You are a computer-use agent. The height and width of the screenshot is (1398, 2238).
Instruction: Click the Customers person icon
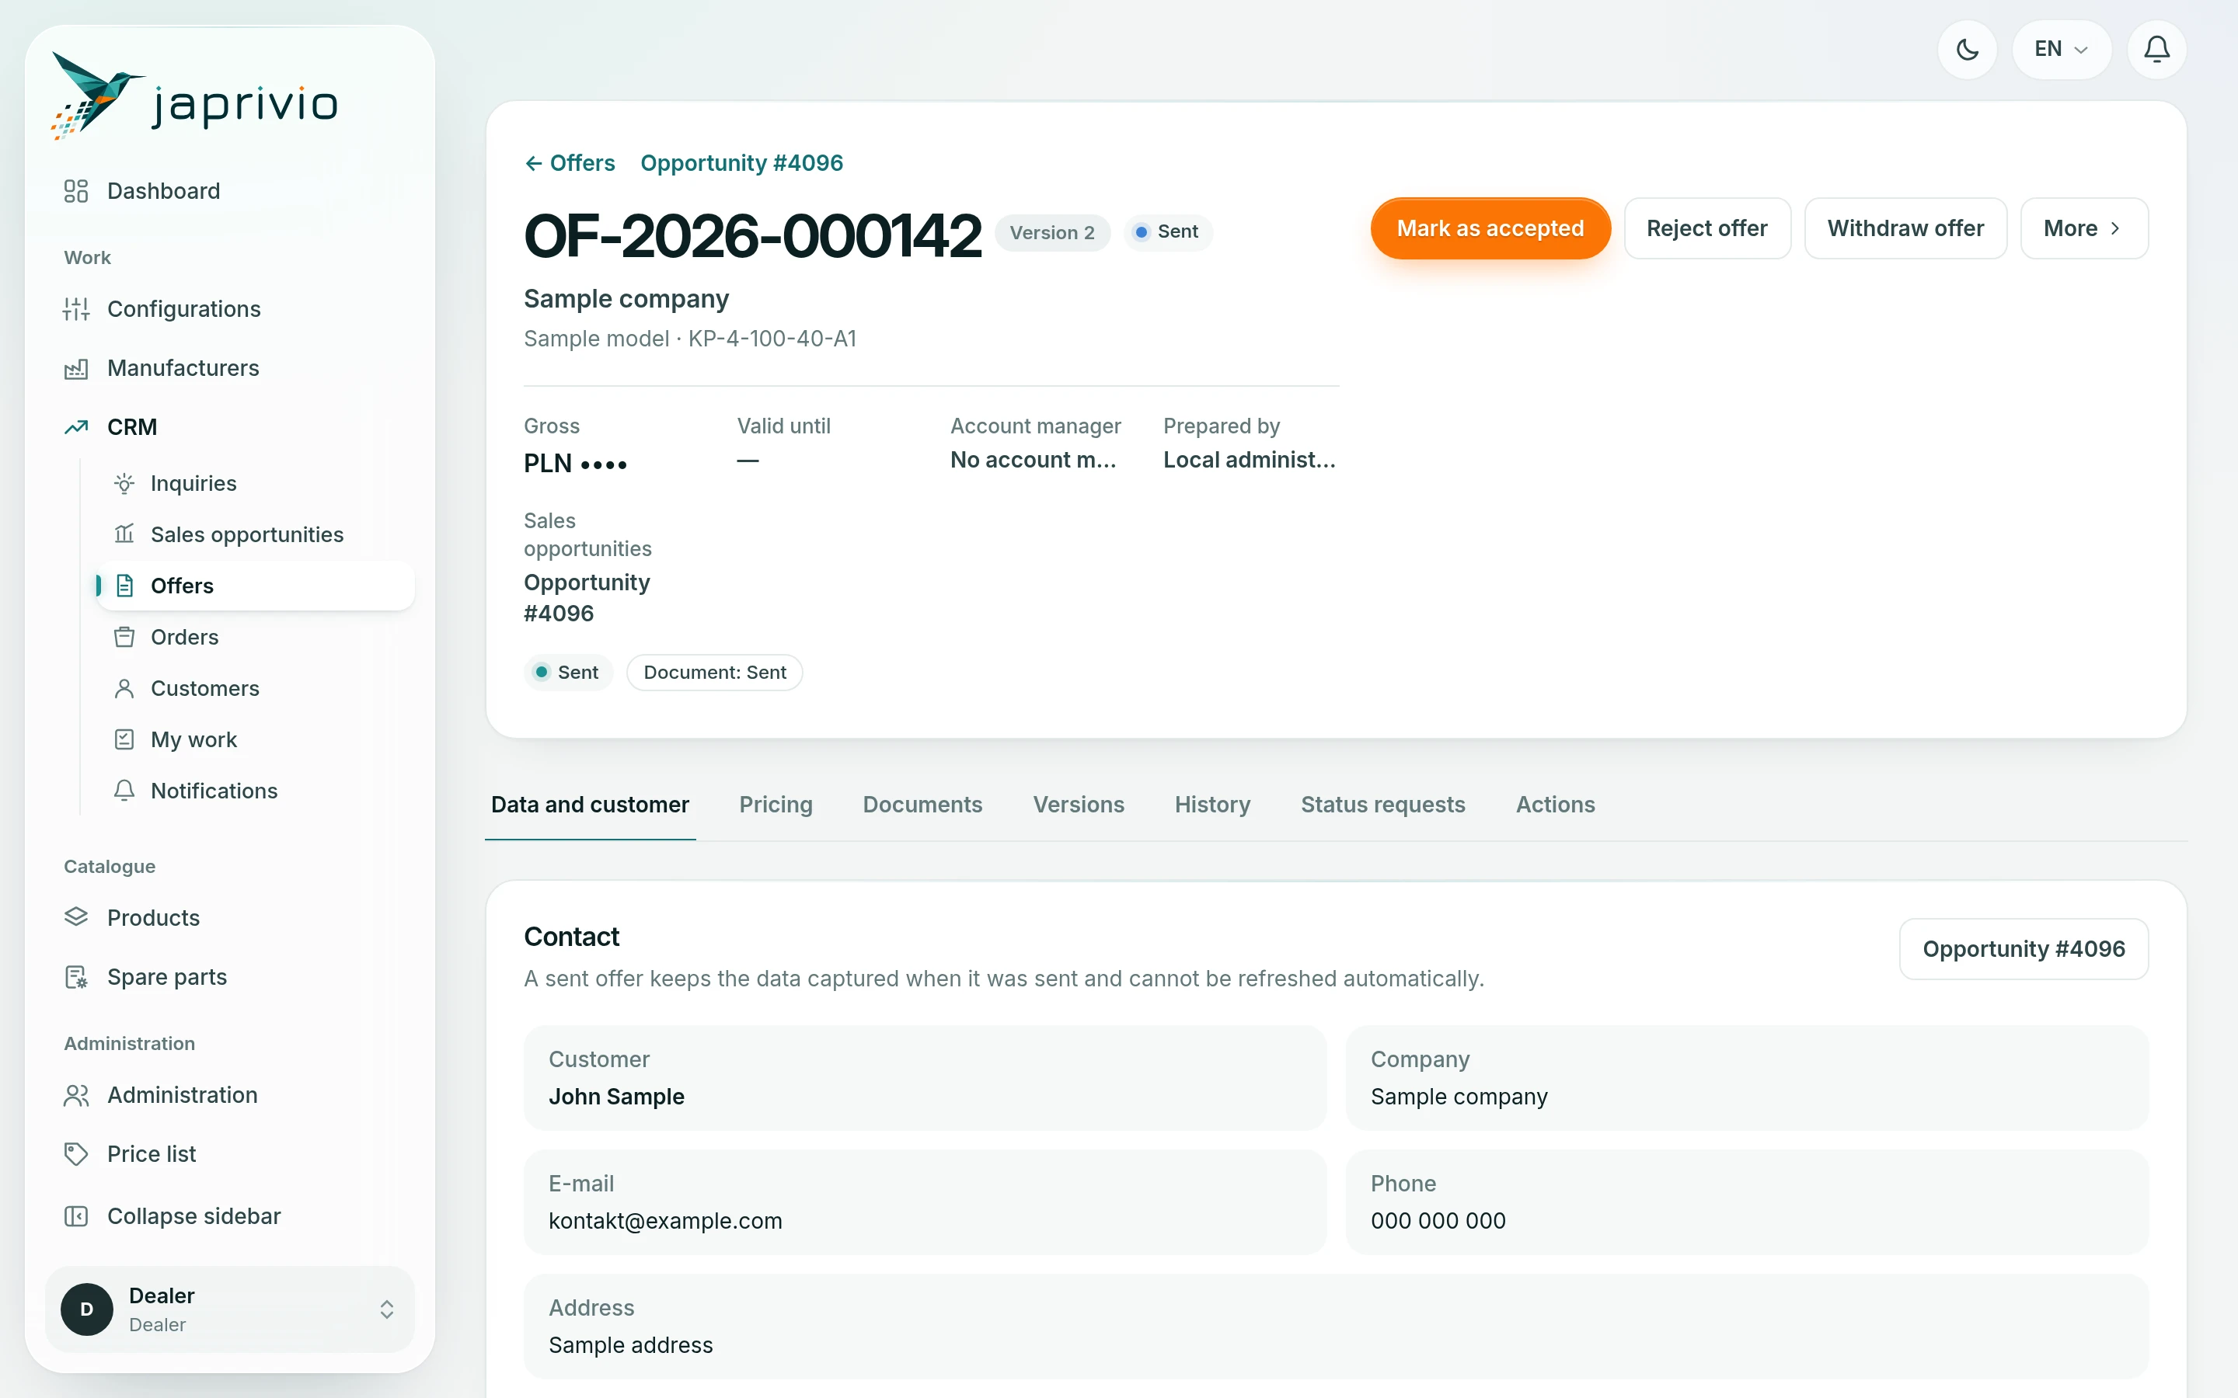click(x=124, y=689)
